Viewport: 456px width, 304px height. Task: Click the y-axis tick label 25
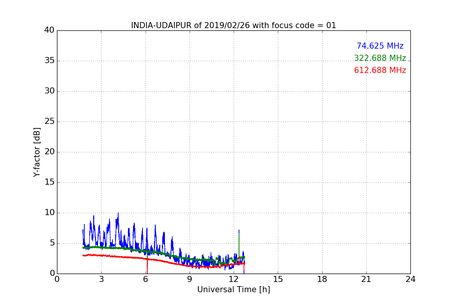coord(49,122)
